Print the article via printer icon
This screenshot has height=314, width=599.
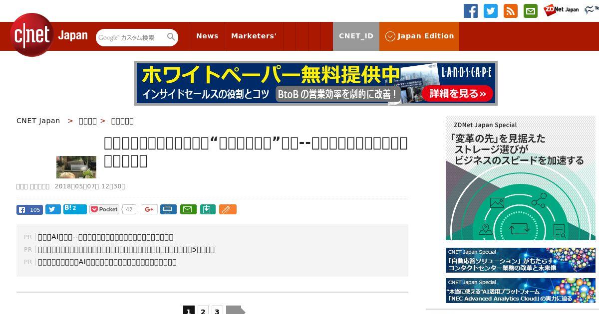pos(168,209)
